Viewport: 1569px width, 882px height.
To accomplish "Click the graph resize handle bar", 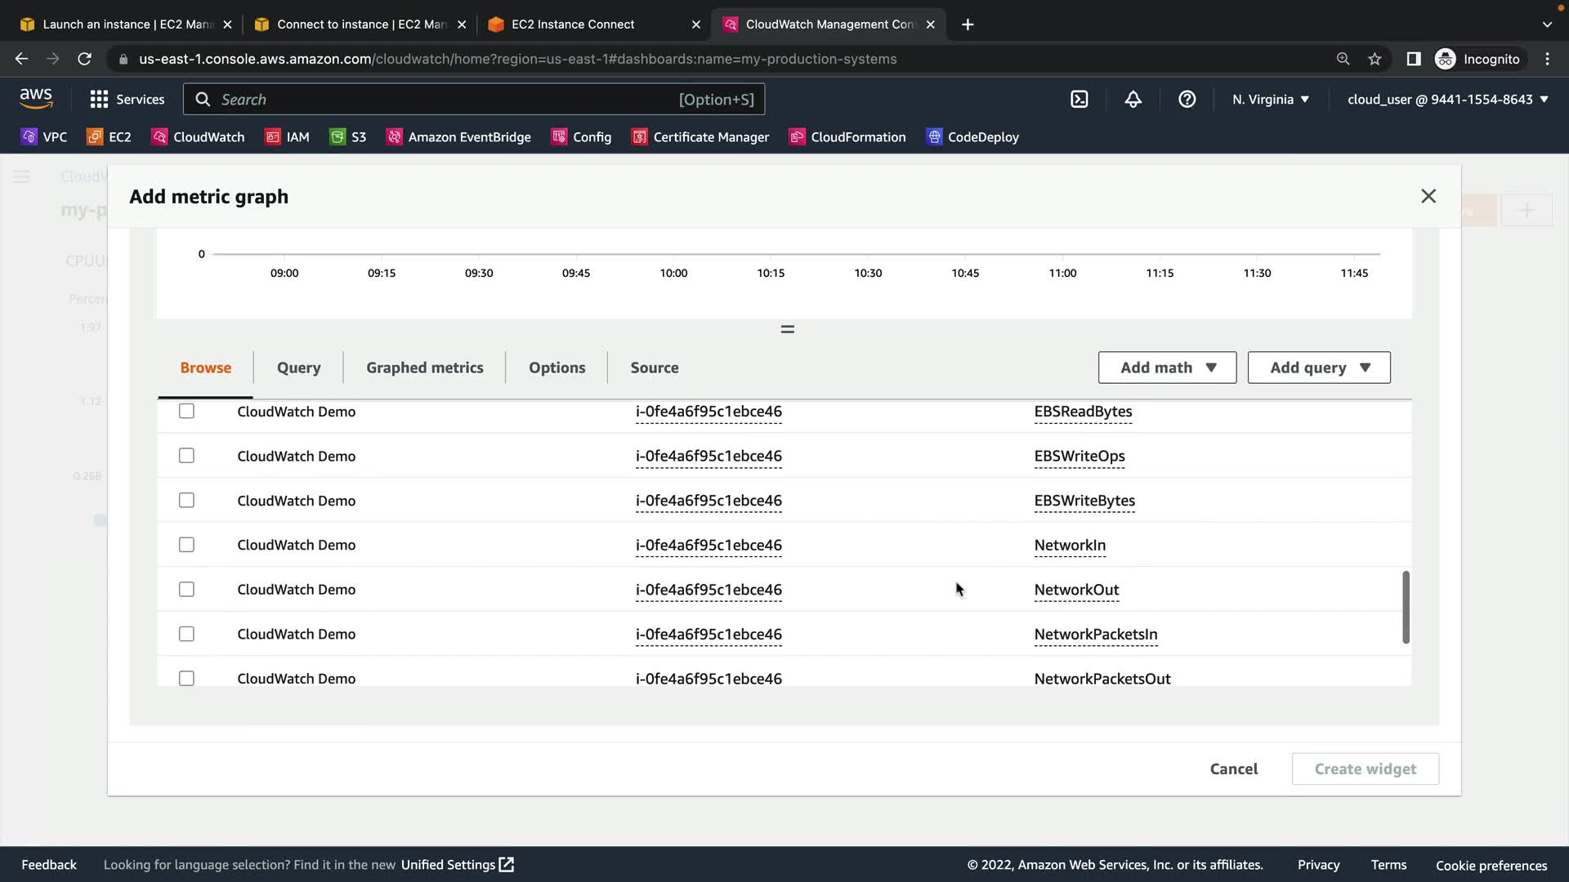I will [787, 329].
